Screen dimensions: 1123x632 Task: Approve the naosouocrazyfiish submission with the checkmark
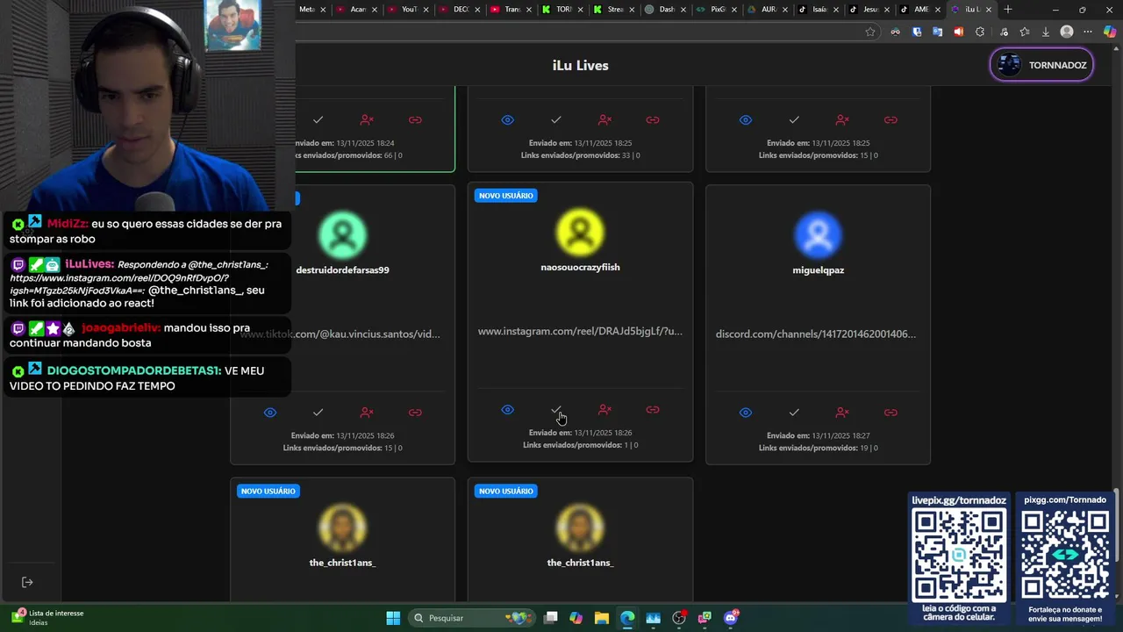pyautogui.click(x=556, y=410)
